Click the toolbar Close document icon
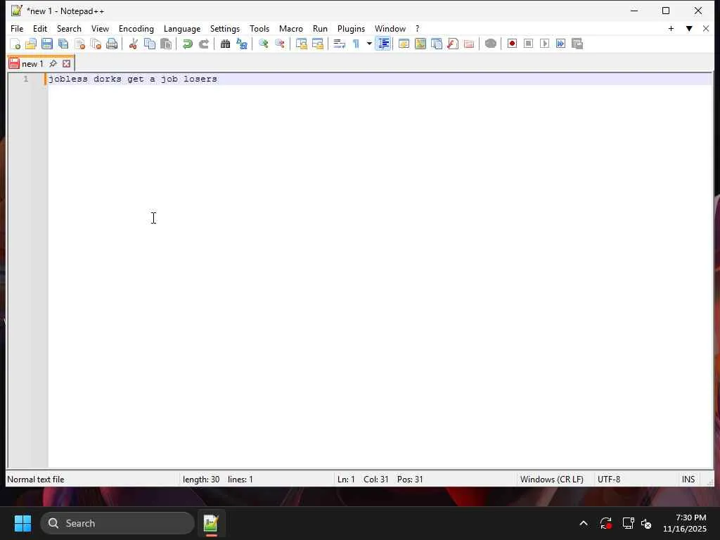Viewport: 720px width, 540px height. tap(80, 44)
